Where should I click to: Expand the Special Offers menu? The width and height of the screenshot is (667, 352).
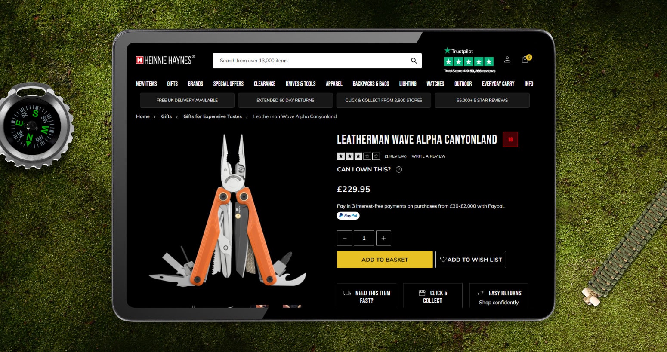pyautogui.click(x=228, y=84)
